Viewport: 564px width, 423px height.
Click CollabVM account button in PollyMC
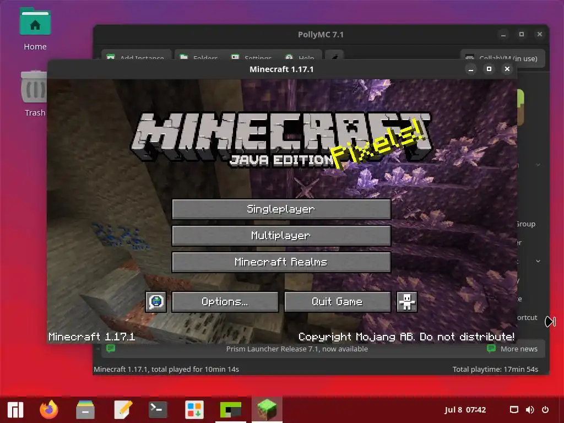[502, 58]
